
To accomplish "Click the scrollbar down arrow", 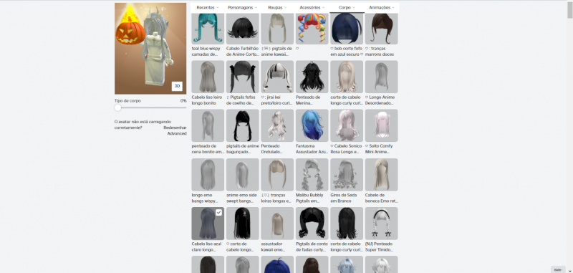I will click(569, 270).
